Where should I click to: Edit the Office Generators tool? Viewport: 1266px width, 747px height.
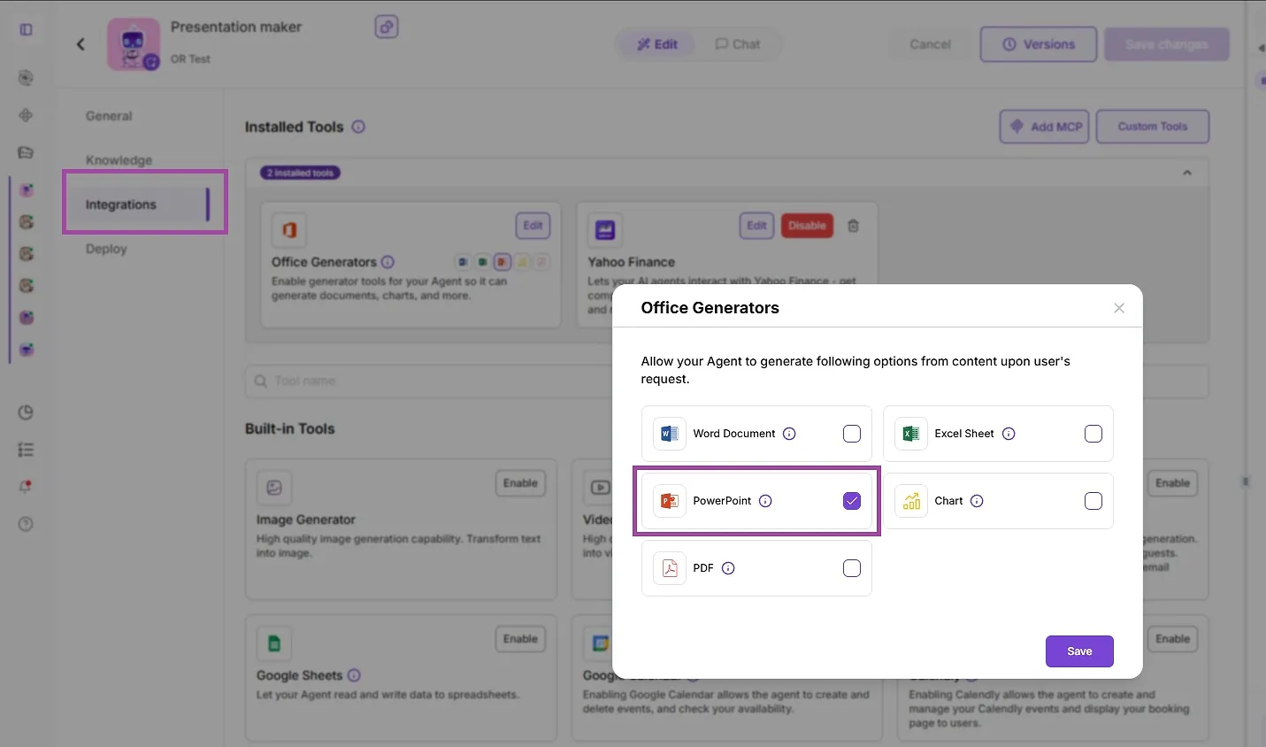pyautogui.click(x=533, y=226)
